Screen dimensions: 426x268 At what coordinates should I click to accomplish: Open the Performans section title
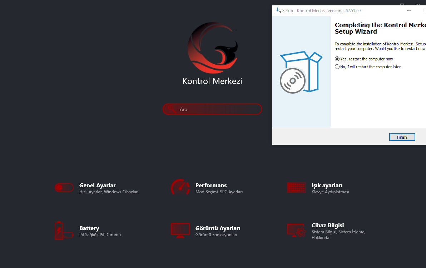[x=211, y=185]
